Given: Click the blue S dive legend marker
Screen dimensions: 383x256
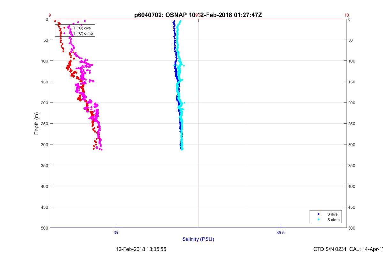Looking at the screenshot, I should (319, 214).
